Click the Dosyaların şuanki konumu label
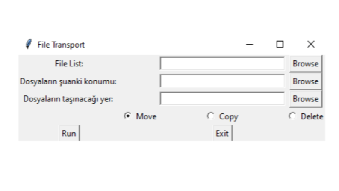 pos(68,81)
